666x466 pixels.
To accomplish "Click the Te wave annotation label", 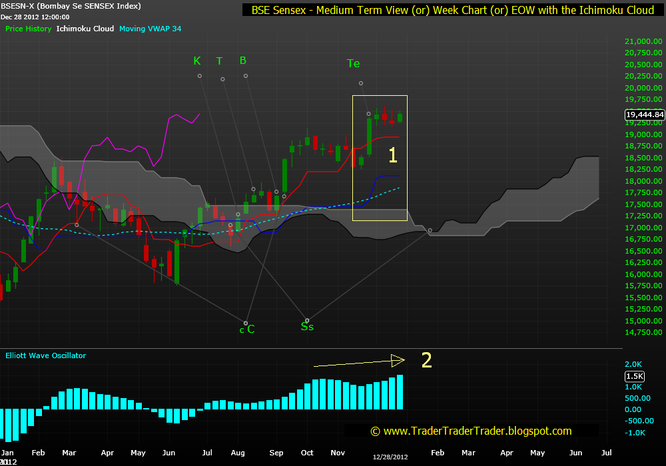I will coord(353,63).
